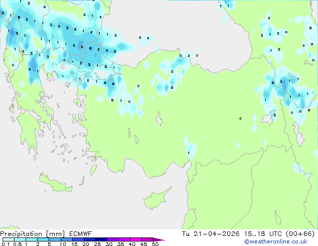Screen dimensions: 318x246
Task: Click the '(00+66)' forecast offset text
Action: (300, 234)
